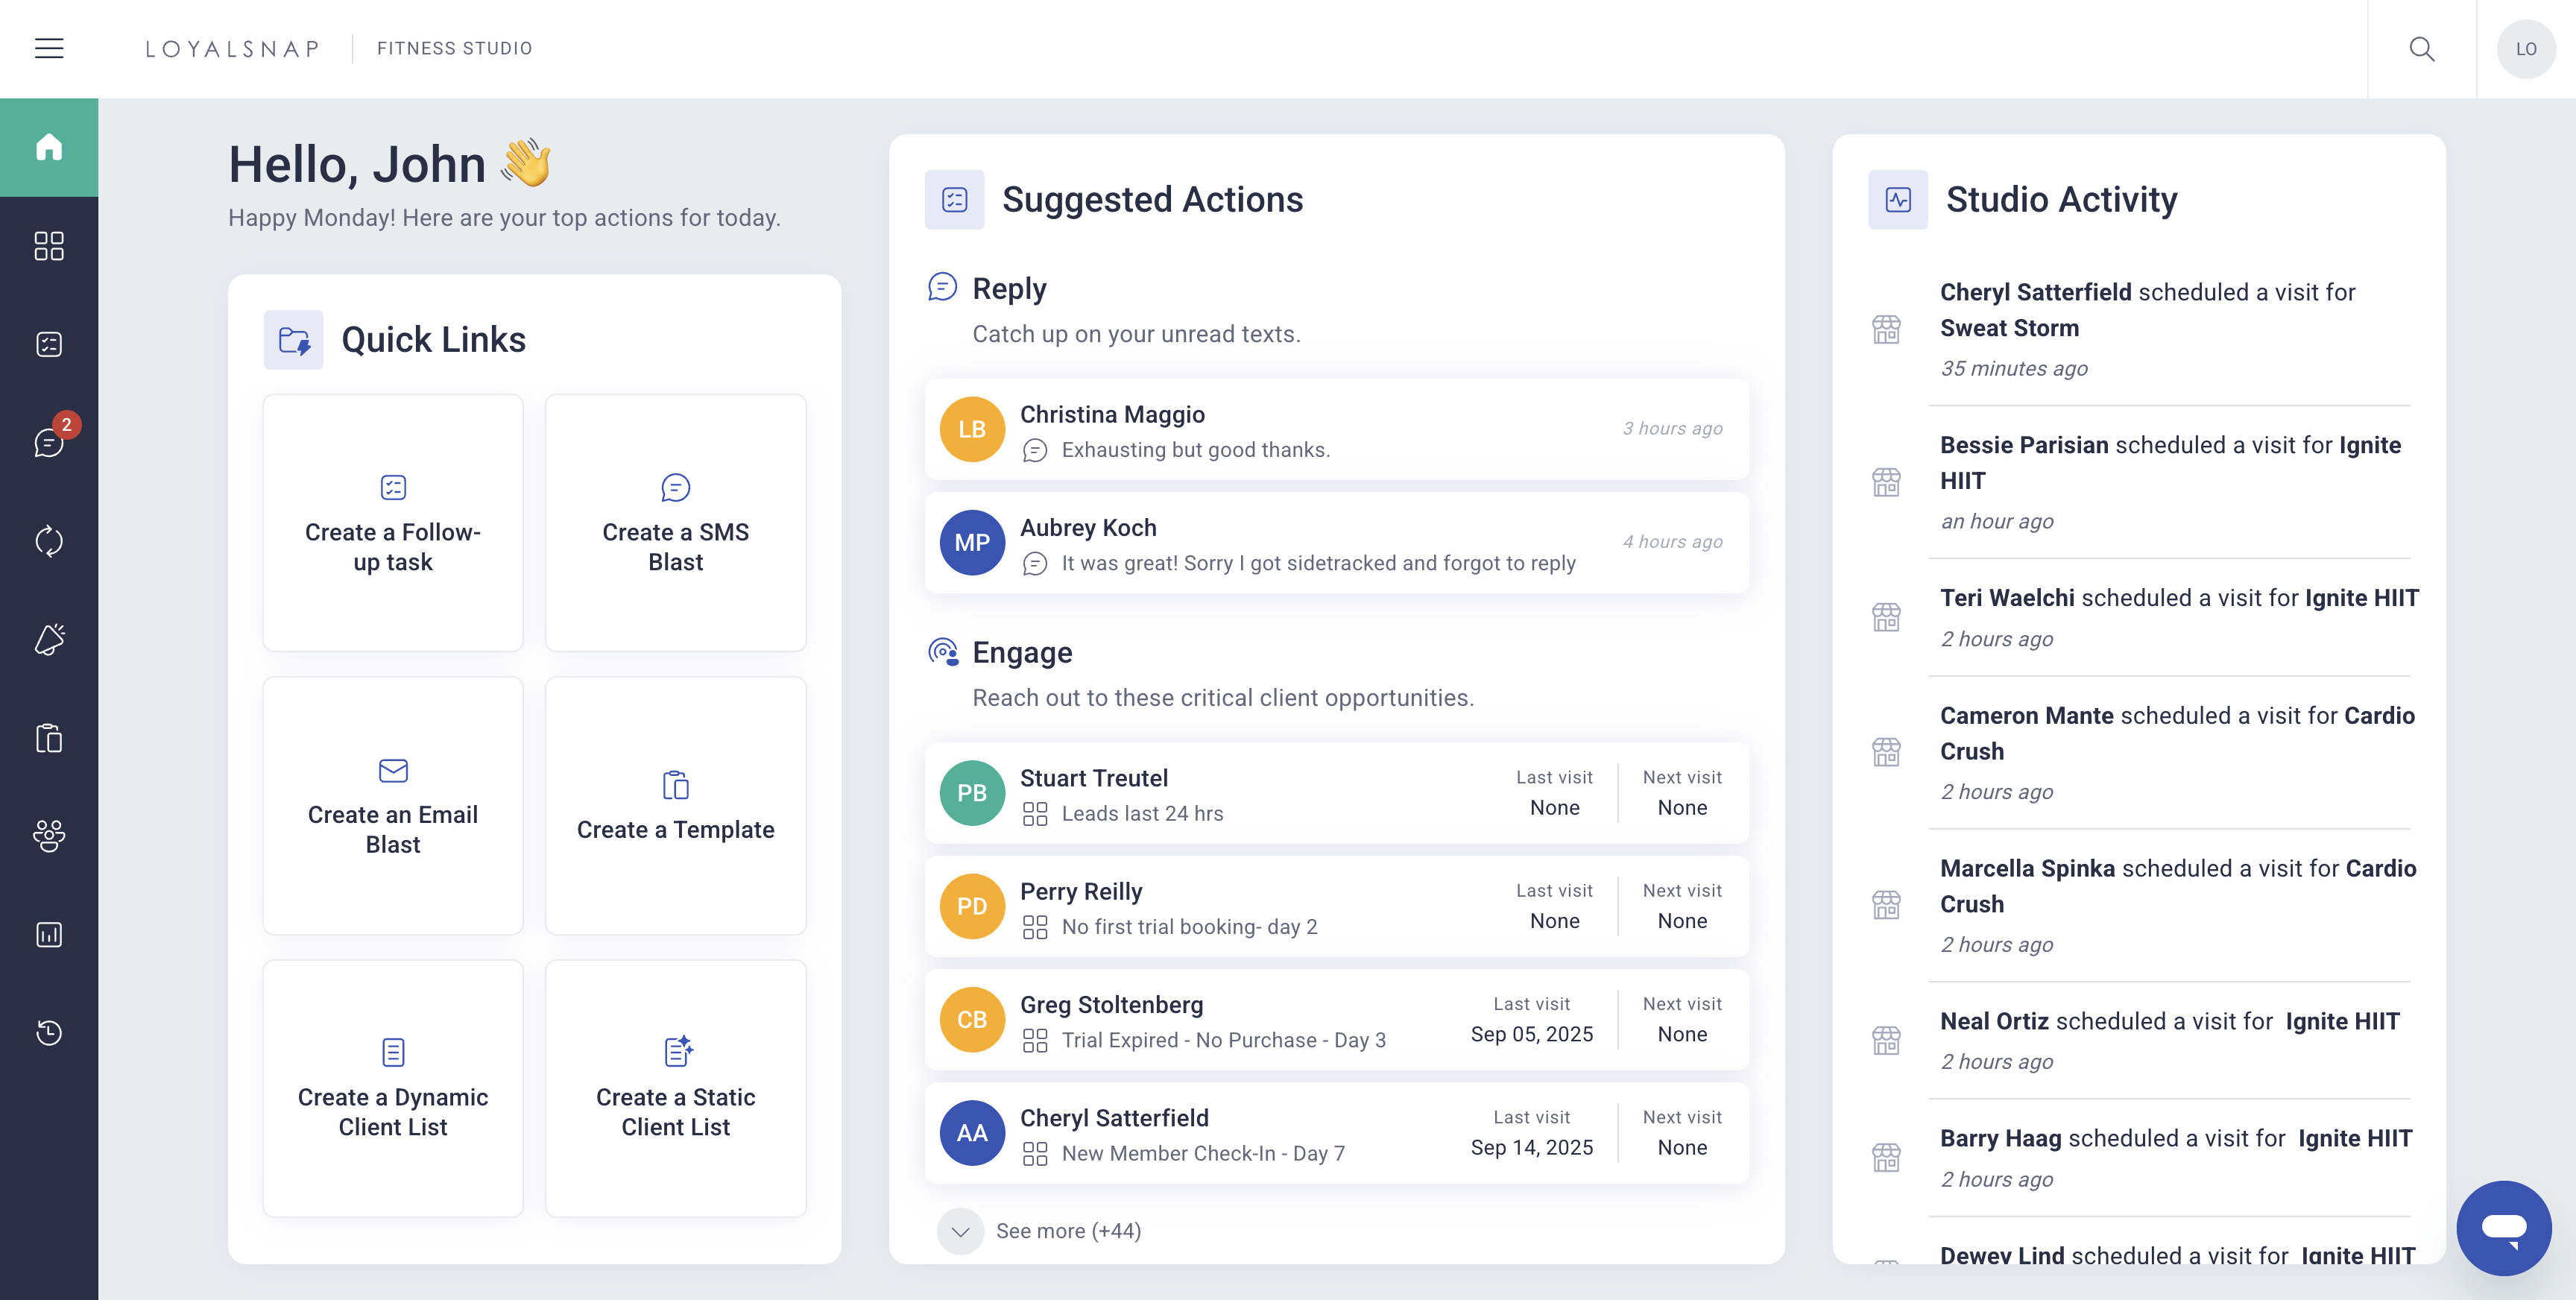Select Create an Email Blast
Image resolution: width=2576 pixels, height=1300 pixels.
tap(392, 806)
